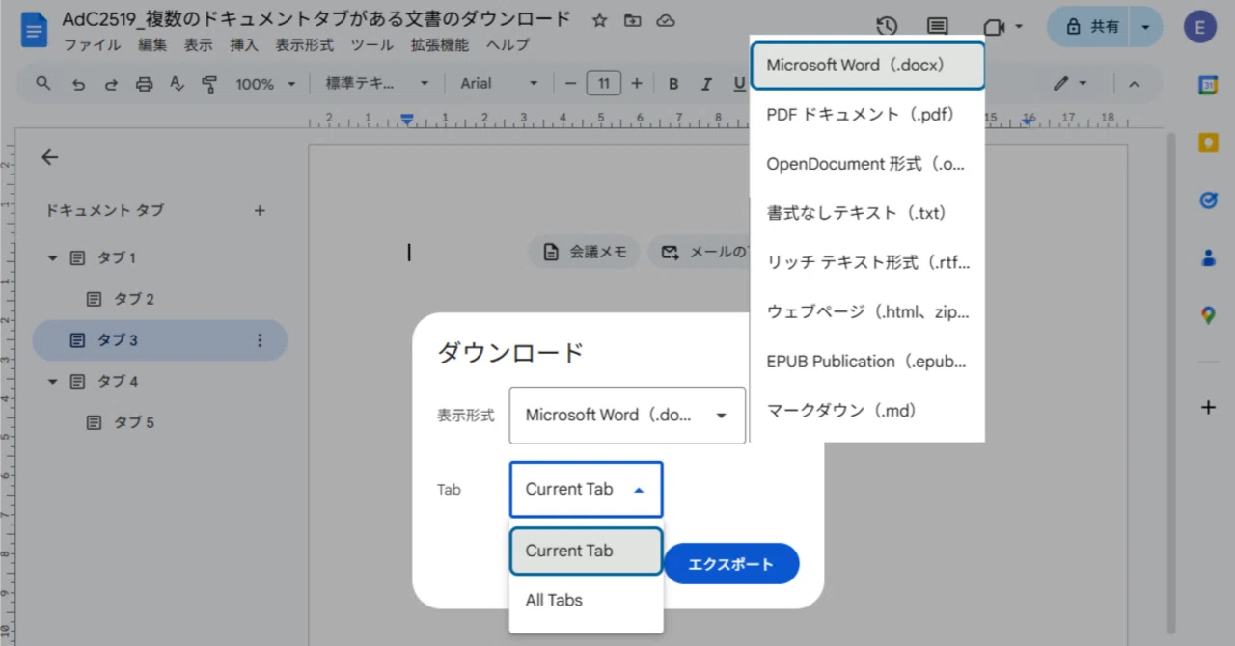1235x646 pixels.
Task: Get add-ons with the plus icon
Action: (1208, 407)
